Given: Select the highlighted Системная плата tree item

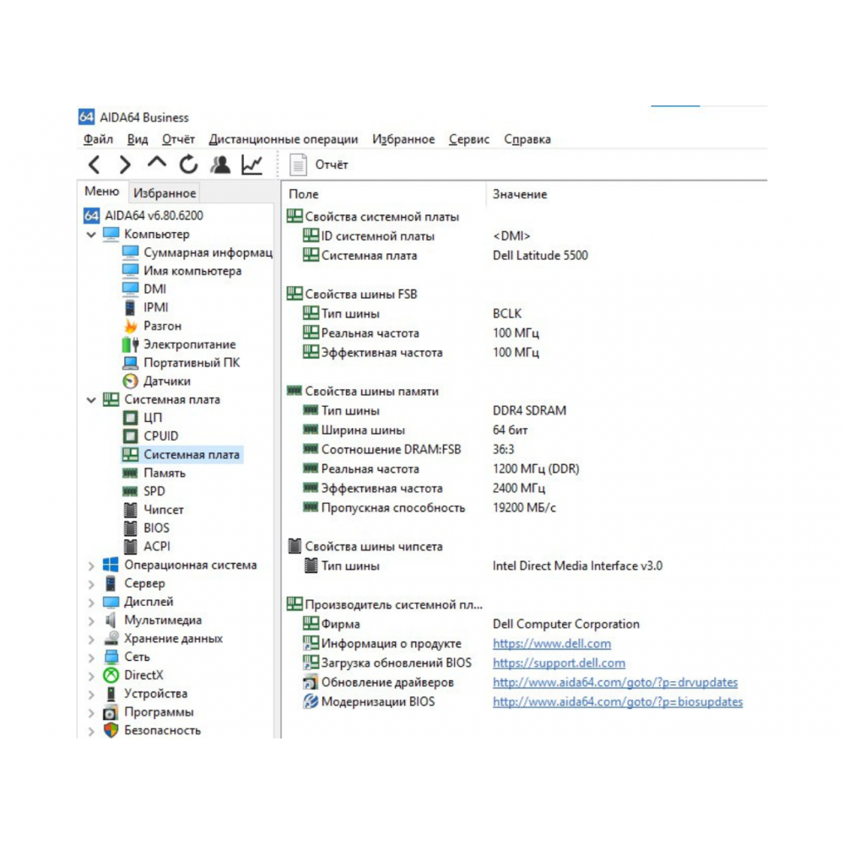Looking at the screenshot, I should pyautogui.click(x=182, y=454).
